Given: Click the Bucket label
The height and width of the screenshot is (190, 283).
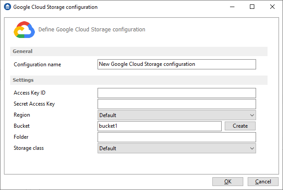Looking at the screenshot, I should (x=22, y=126).
